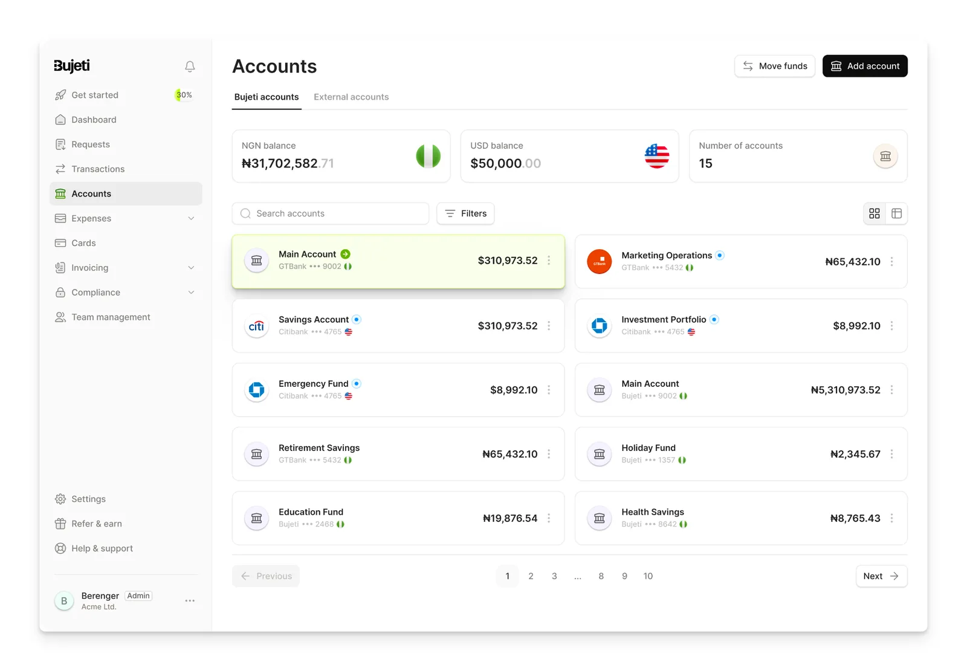This screenshot has width=967, height=671.
Task: Open options menu for Savings Account
Action: click(x=549, y=326)
